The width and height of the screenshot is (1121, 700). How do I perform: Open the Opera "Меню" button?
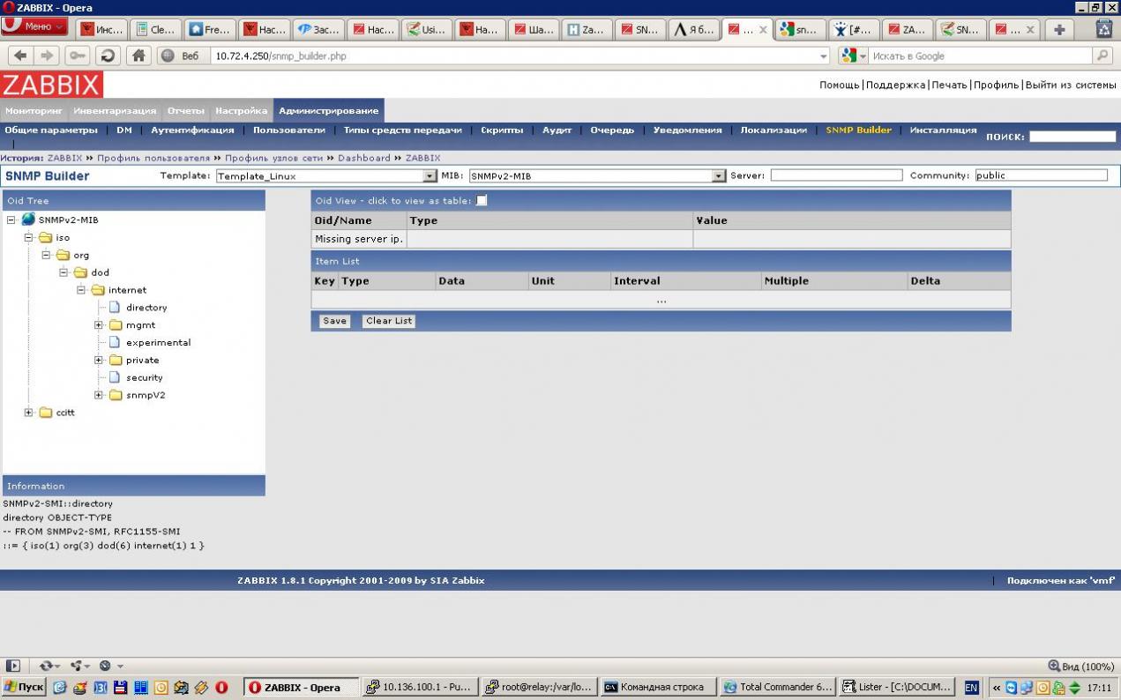(x=34, y=26)
